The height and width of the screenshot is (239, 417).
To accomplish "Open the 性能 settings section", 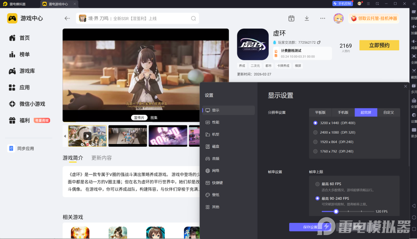I will (x=216, y=122).
